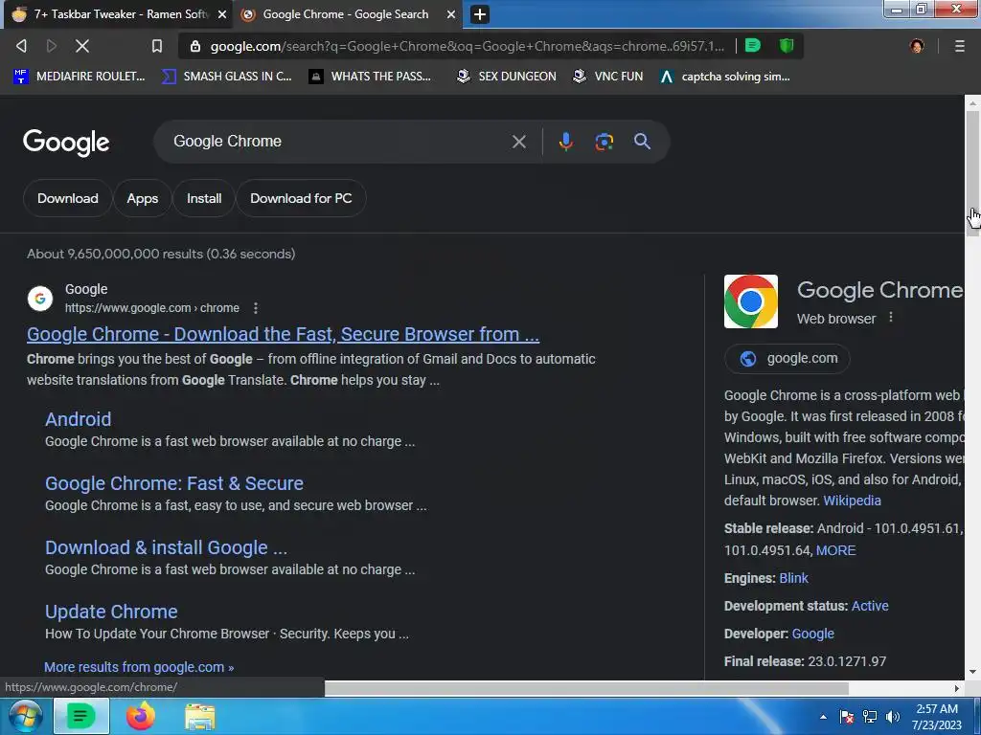Click the green browser taskbar button
981x735 pixels.
pos(81,716)
